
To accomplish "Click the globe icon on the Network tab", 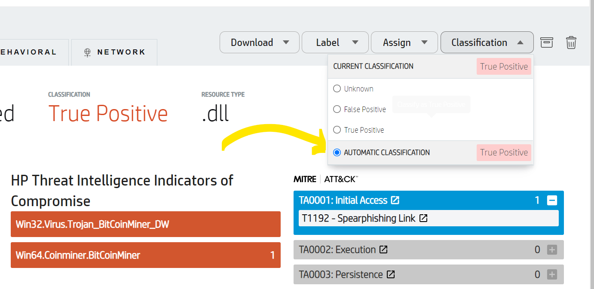I will click(x=88, y=52).
